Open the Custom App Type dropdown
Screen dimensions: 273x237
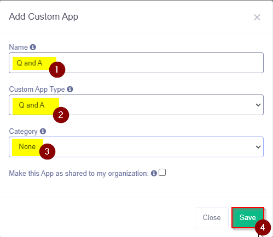pos(136,105)
